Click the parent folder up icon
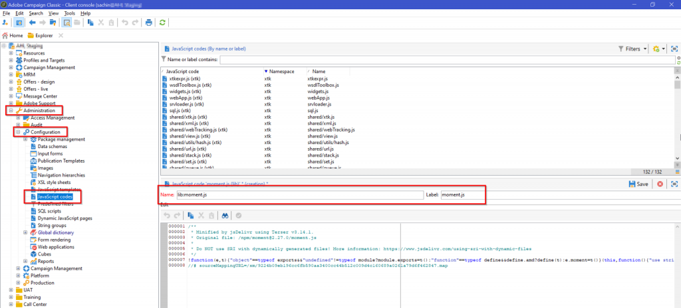 pos(53,23)
